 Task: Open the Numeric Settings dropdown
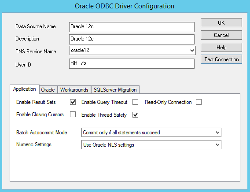151,145
